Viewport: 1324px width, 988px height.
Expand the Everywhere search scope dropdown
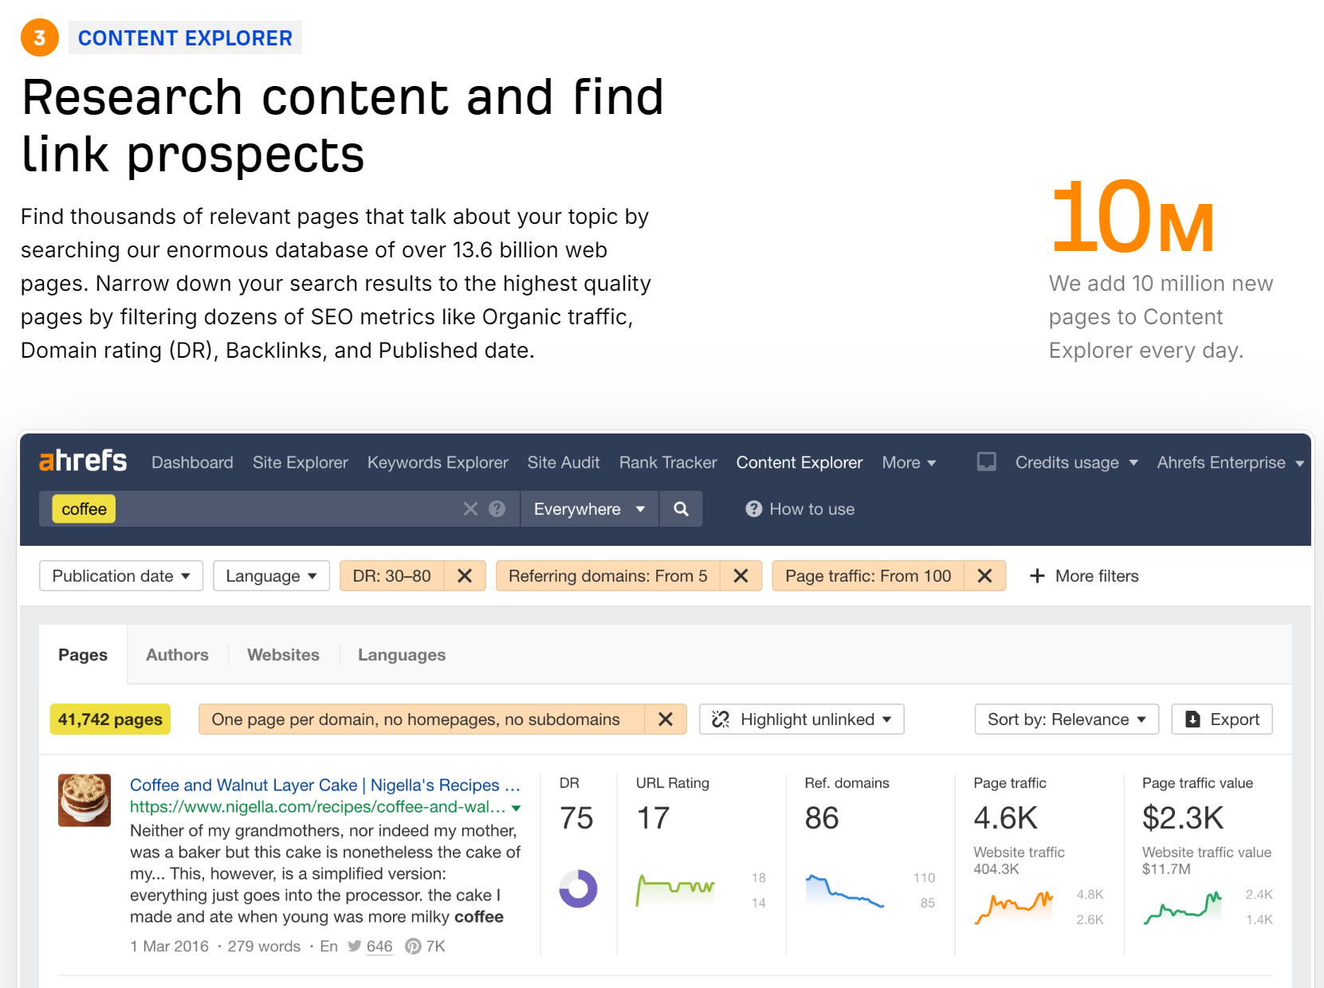pos(589,509)
